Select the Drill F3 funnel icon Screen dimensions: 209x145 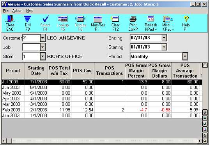[28, 23]
